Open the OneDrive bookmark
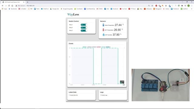 (45, 9)
